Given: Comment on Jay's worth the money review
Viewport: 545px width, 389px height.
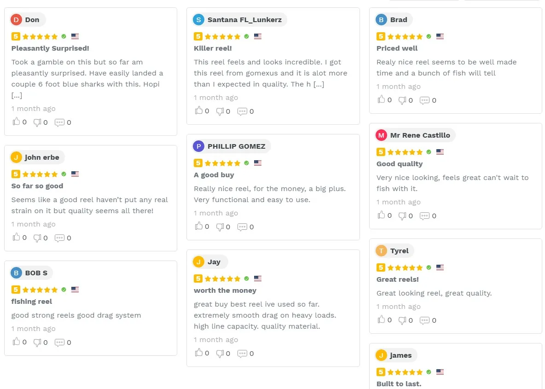Looking at the screenshot, I should 242,353.
